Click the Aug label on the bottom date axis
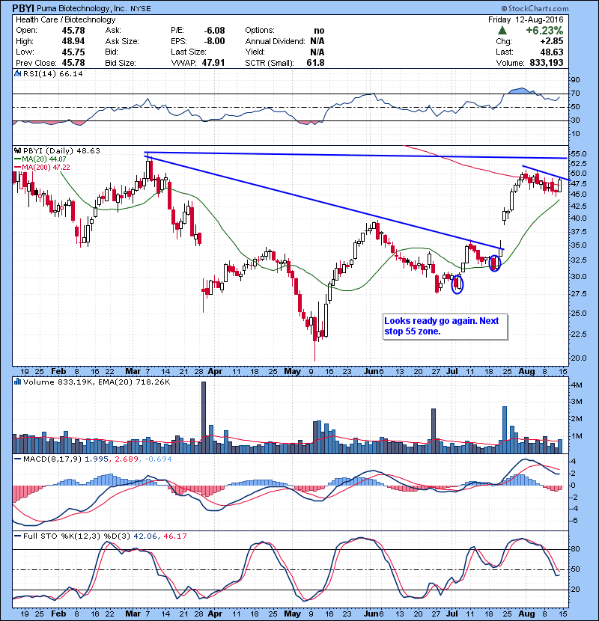 (526, 614)
